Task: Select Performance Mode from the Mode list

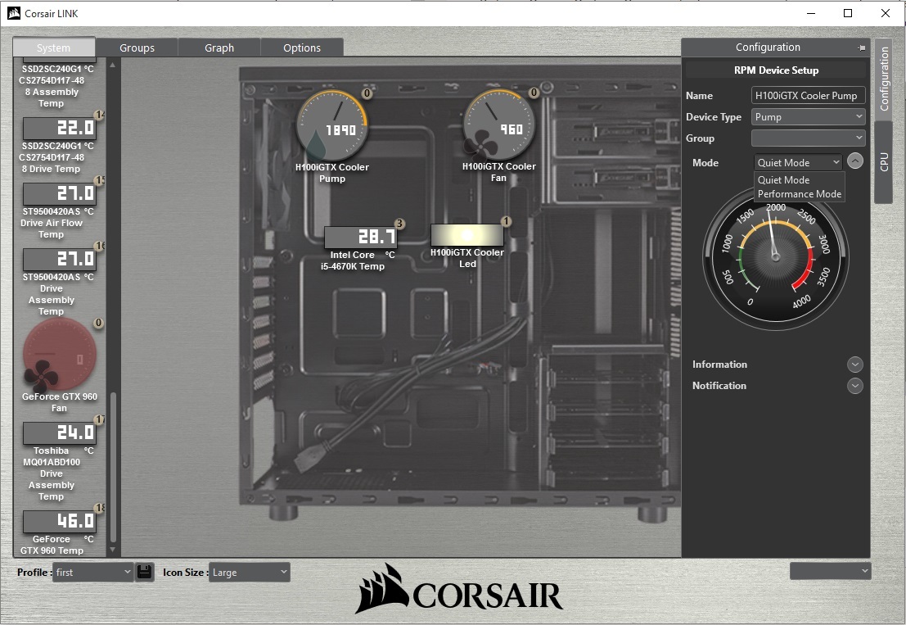Action: tap(799, 195)
